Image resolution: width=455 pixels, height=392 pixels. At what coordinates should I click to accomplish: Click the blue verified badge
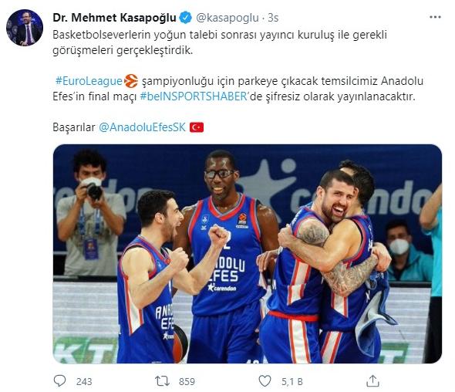185,18
